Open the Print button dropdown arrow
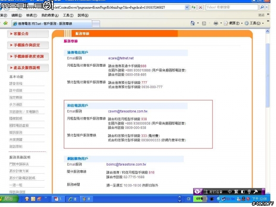The image size is (276, 207). point(221,23)
